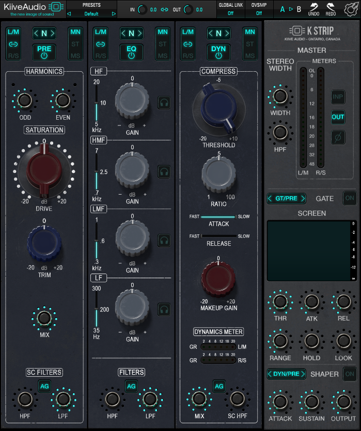
Task: Open the Presets dropdown showing Default
Action: point(91,13)
